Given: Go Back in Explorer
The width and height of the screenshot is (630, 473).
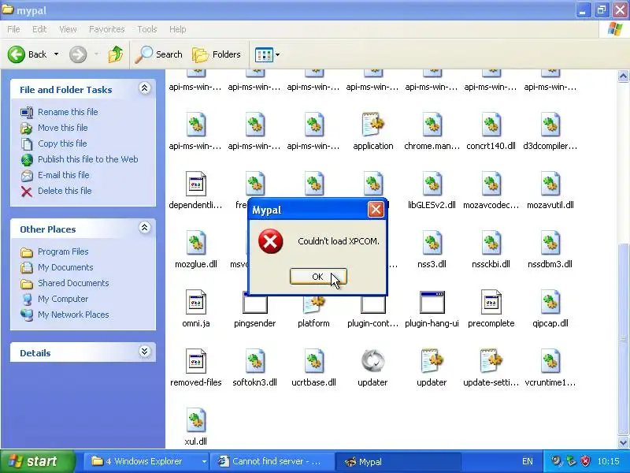Looking at the screenshot, I should pyautogui.click(x=28, y=54).
